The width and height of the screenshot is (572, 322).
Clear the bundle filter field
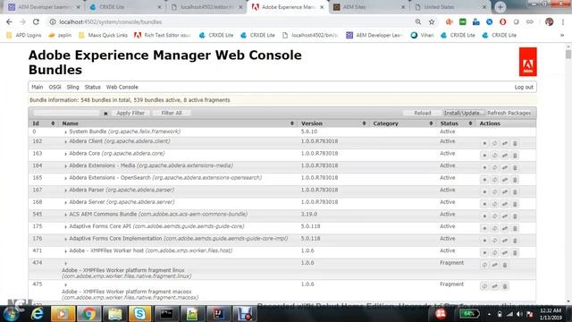click(x=105, y=114)
